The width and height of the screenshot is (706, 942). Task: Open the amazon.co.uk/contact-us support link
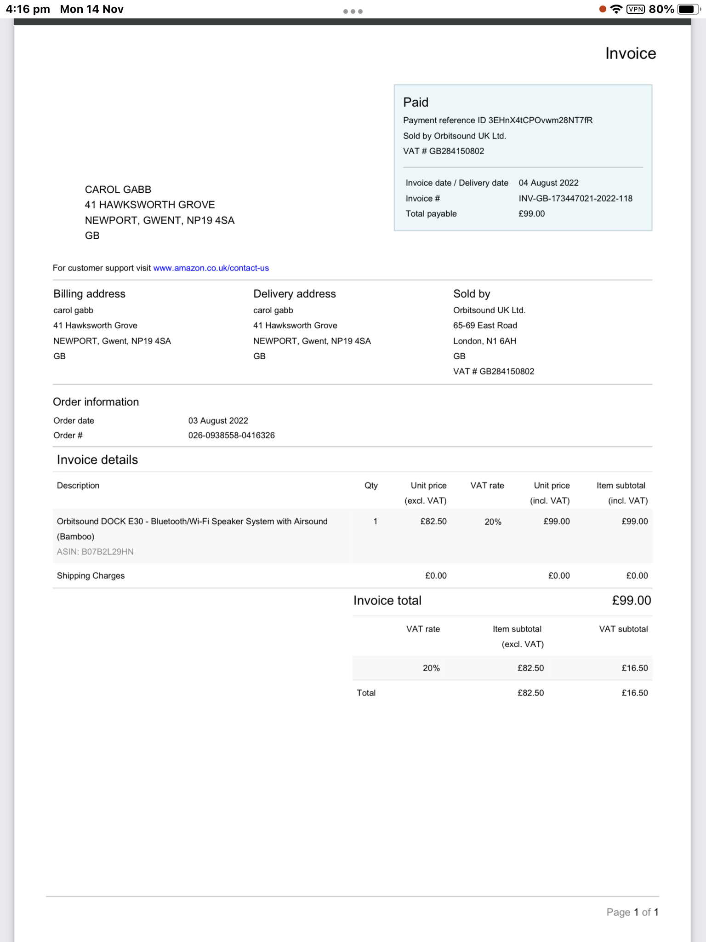[211, 268]
